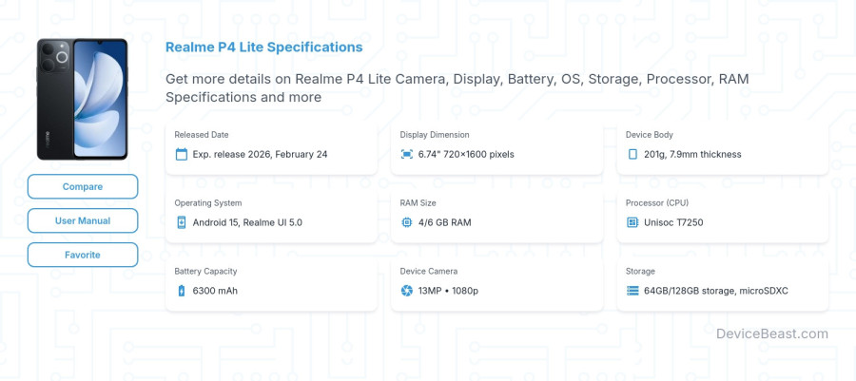856x381 pixels.
Task: Click the Android operating system icon
Action: click(x=182, y=222)
